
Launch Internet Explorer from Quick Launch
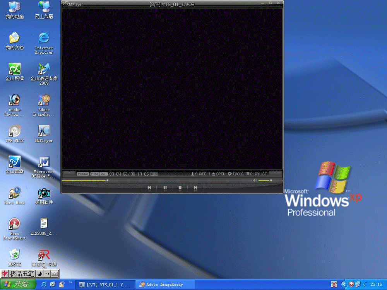[44, 284]
